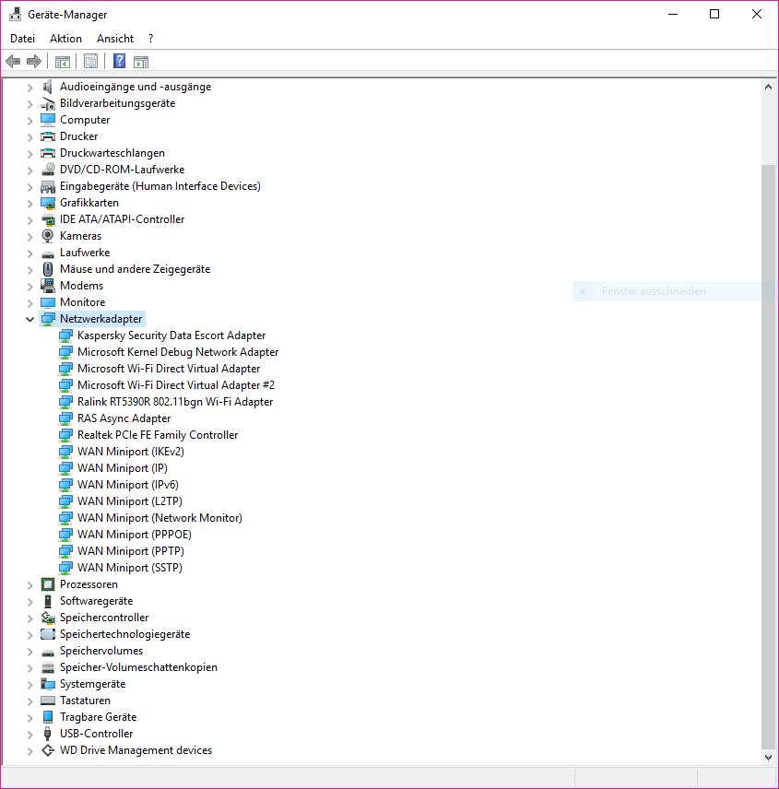The height and width of the screenshot is (789, 779).
Task: Click the Grafikkarten display adapter icon
Action: tap(48, 203)
